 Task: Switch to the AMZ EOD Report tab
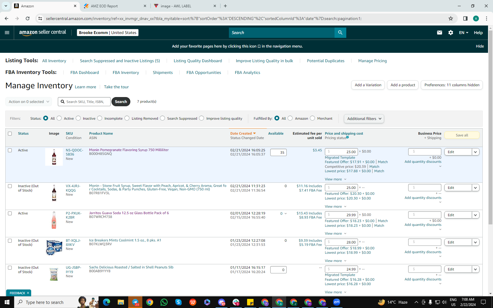[115, 6]
